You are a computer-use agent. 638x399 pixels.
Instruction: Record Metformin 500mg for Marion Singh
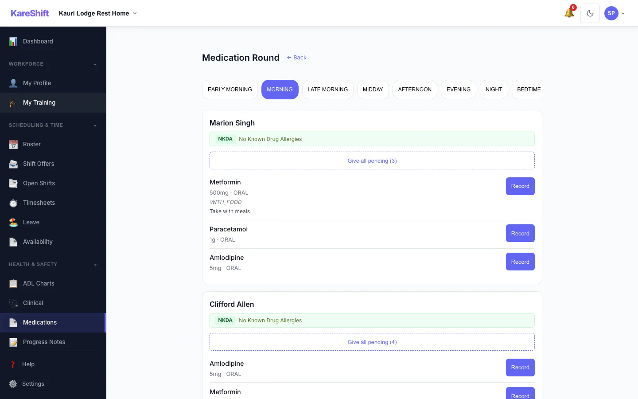pyautogui.click(x=520, y=186)
